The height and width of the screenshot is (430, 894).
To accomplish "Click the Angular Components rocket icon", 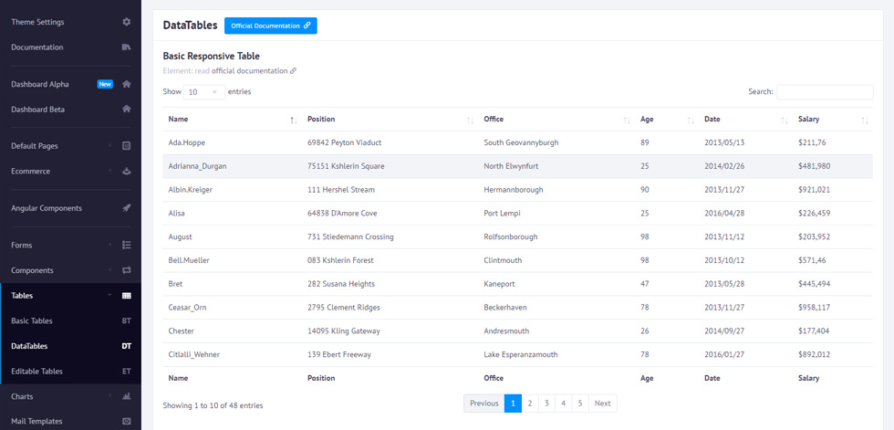I will [x=127, y=208].
